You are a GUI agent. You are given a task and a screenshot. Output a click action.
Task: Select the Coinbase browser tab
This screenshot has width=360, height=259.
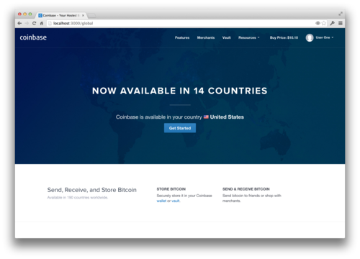(x=61, y=15)
